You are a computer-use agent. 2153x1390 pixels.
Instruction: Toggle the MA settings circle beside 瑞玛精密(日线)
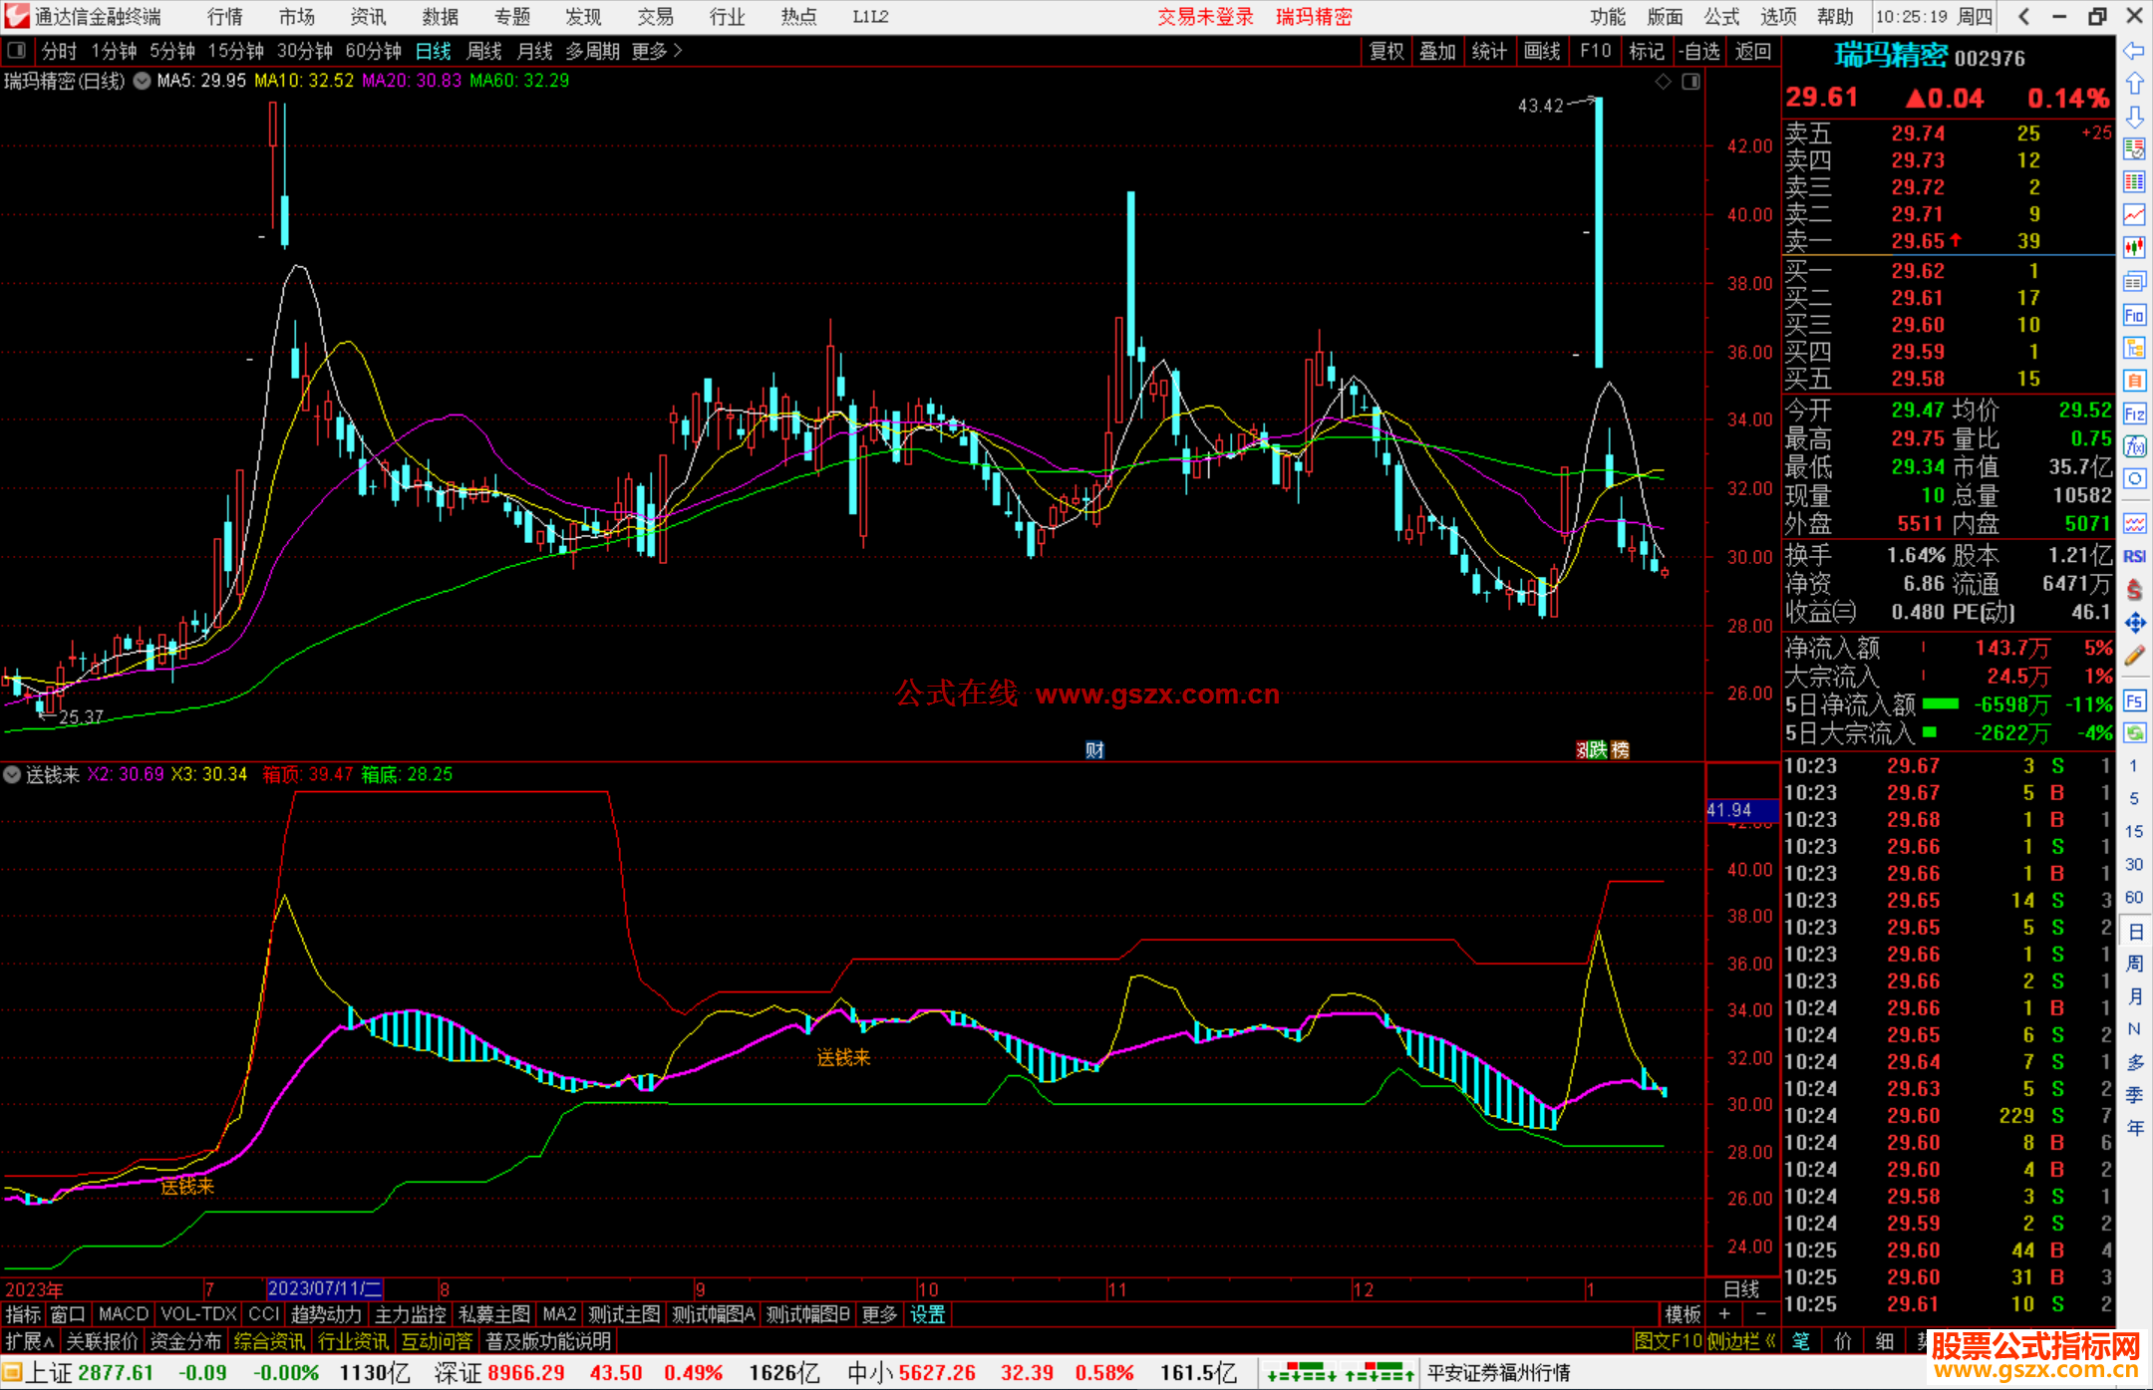143,81
